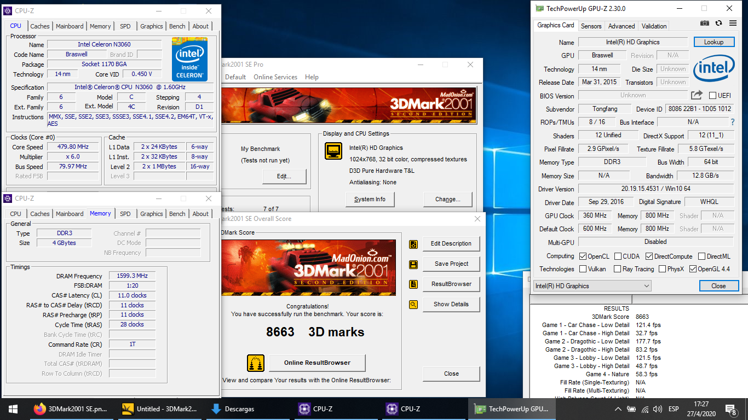This screenshot has height=420, width=748.
Task: Toggle the OpenCL checkbox
Action: click(583, 256)
